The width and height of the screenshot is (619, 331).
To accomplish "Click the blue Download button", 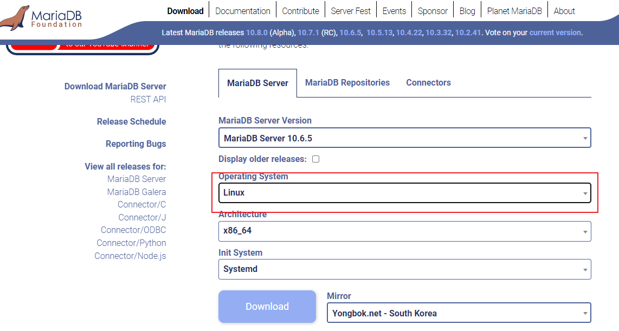I will (x=267, y=307).
